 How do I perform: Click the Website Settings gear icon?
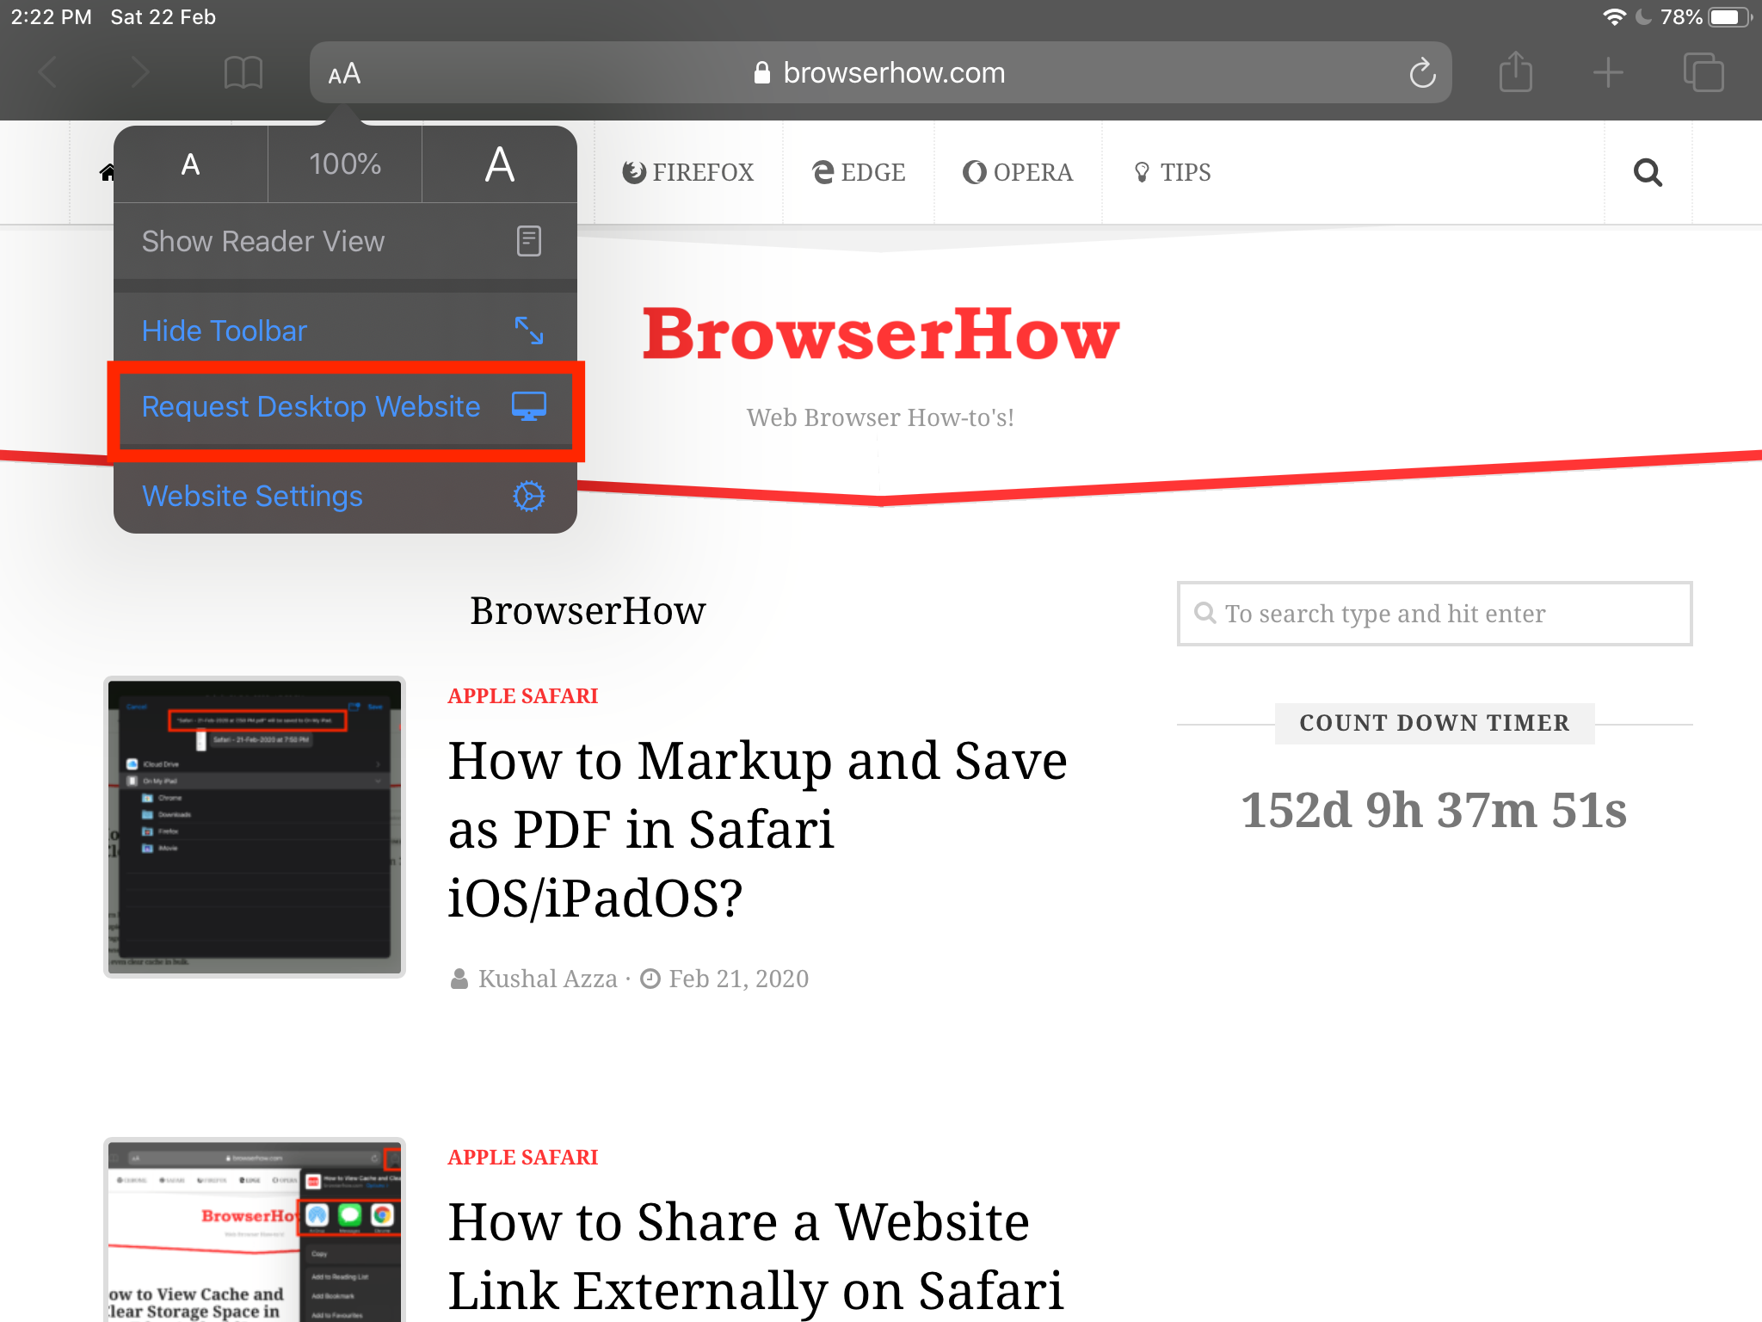pyautogui.click(x=532, y=496)
